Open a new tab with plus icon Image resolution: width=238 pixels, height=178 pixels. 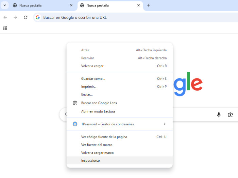click(x=149, y=5)
